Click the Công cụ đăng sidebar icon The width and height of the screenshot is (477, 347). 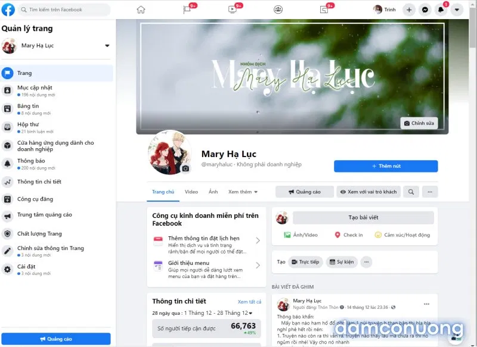point(8,199)
